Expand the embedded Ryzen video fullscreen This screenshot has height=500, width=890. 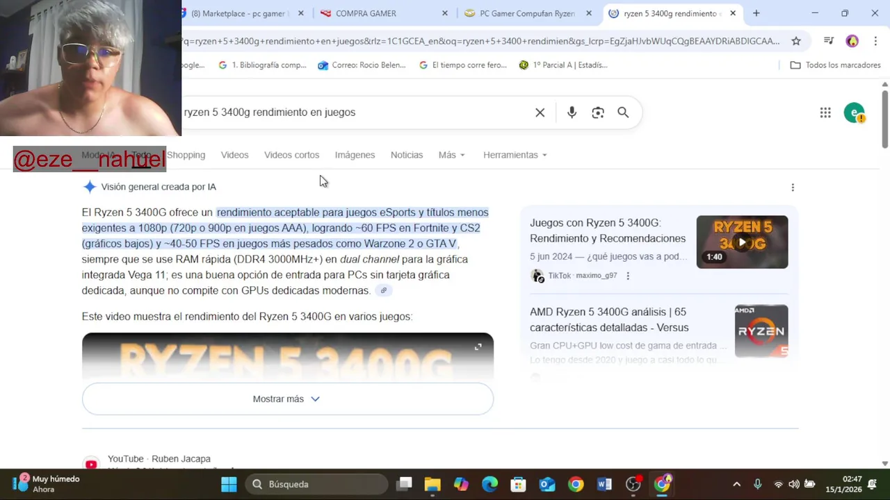click(478, 347)
